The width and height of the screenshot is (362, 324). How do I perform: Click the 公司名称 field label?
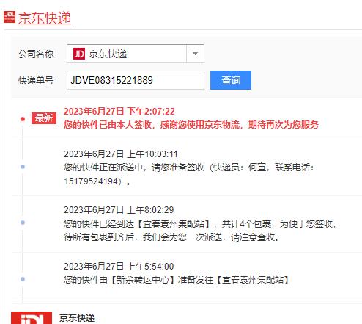tap(36, 54)
